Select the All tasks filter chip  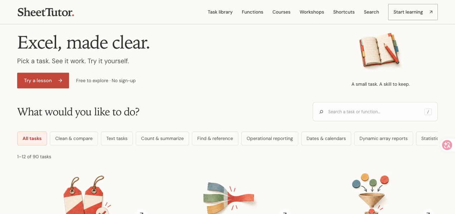pos(32,139)
